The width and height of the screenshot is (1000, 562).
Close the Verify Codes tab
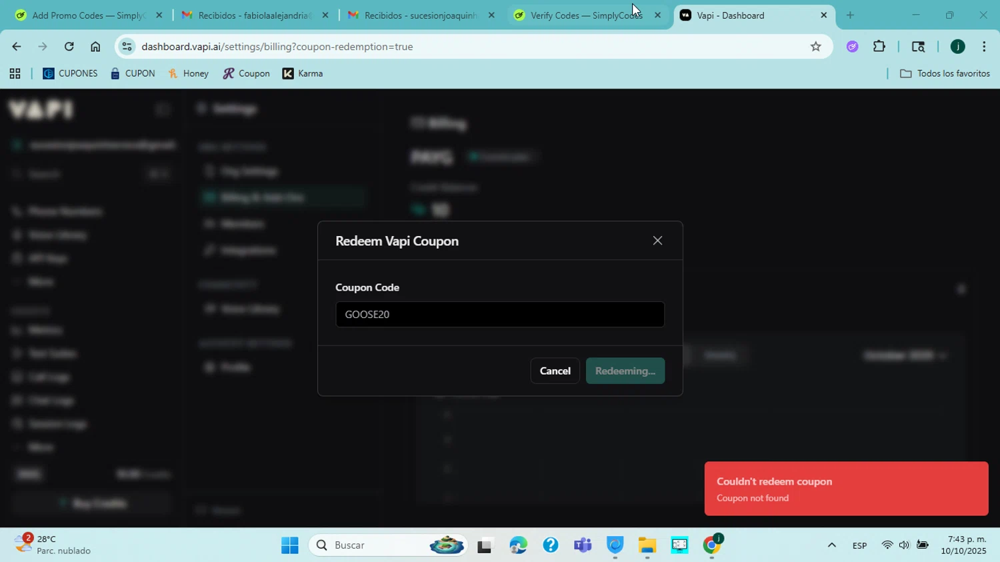[657, 15]
